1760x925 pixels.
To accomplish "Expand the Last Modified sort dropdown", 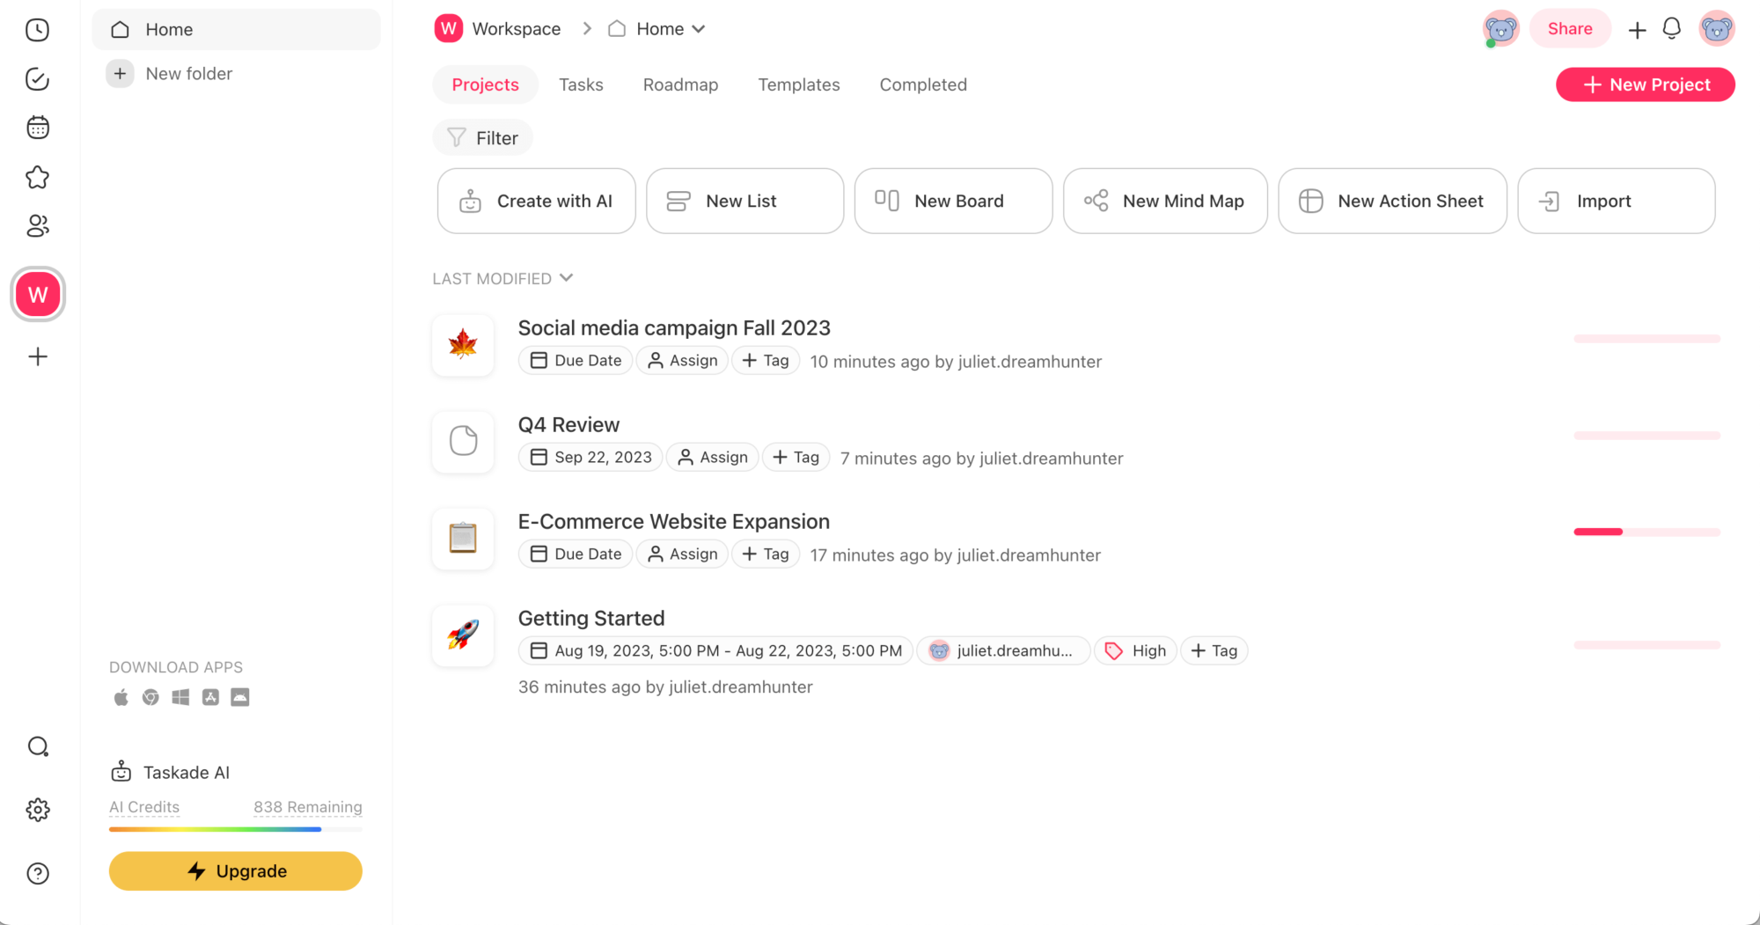I will tap(502, 278).
